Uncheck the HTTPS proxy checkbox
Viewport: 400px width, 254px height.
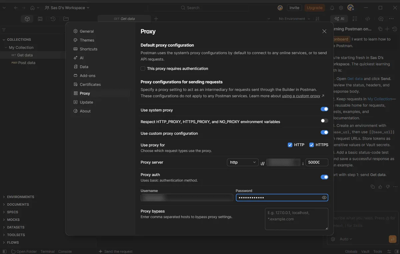(x=312, y=145)
